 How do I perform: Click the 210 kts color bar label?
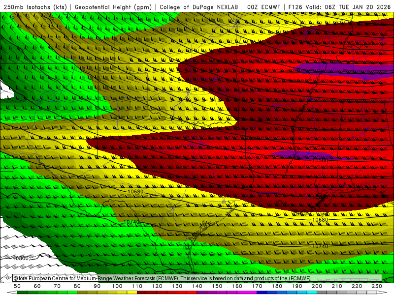(x=337, y=286)
